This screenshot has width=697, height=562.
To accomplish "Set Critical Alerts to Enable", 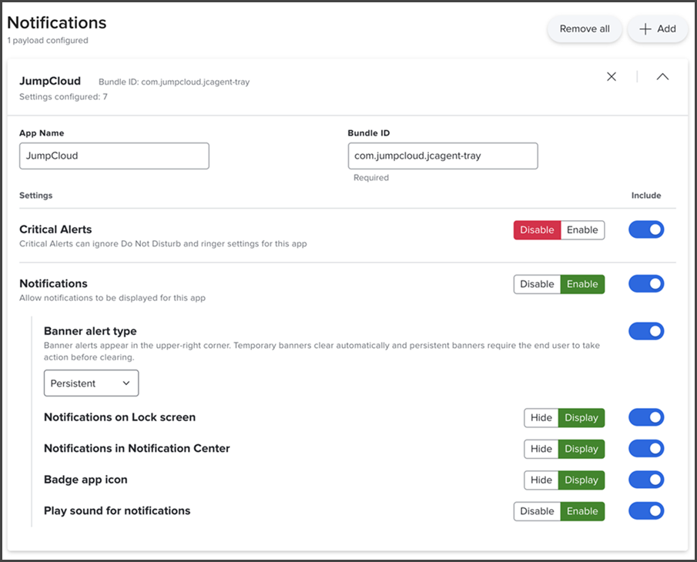I will 582,230.
